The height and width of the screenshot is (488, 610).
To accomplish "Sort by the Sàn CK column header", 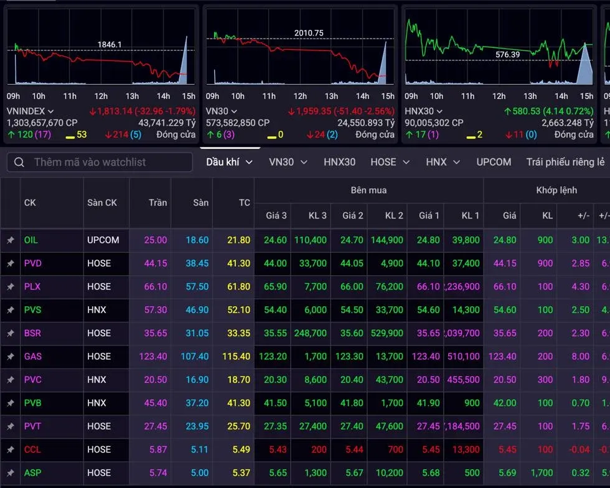I will tap(102, 203).
